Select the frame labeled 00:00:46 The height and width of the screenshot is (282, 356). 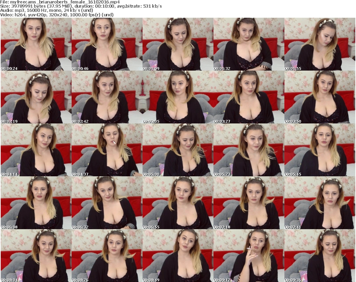point(107,44)
